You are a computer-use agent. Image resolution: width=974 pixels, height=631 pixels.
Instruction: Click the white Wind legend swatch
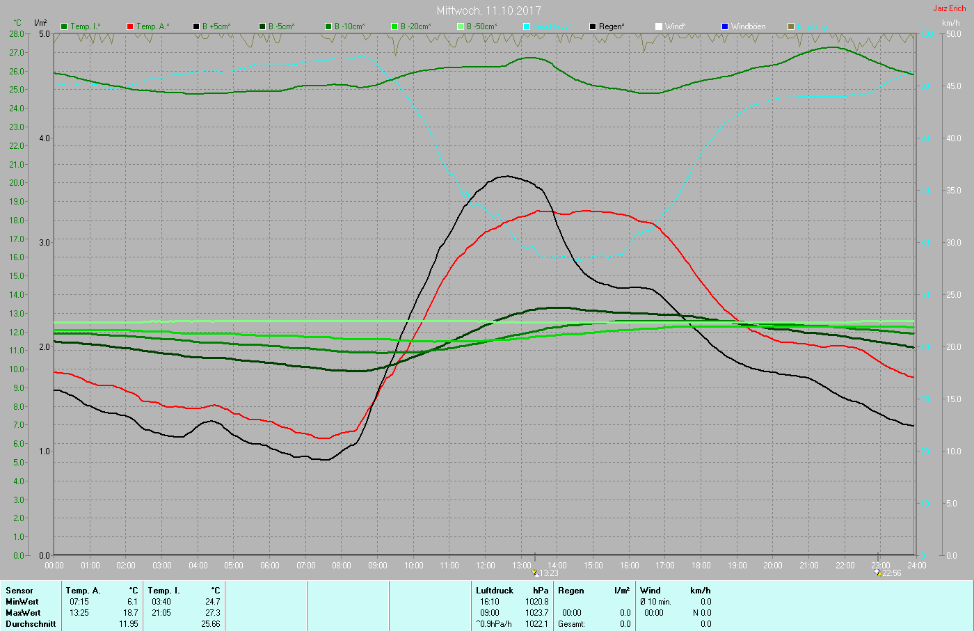click(x=659, y=26)
